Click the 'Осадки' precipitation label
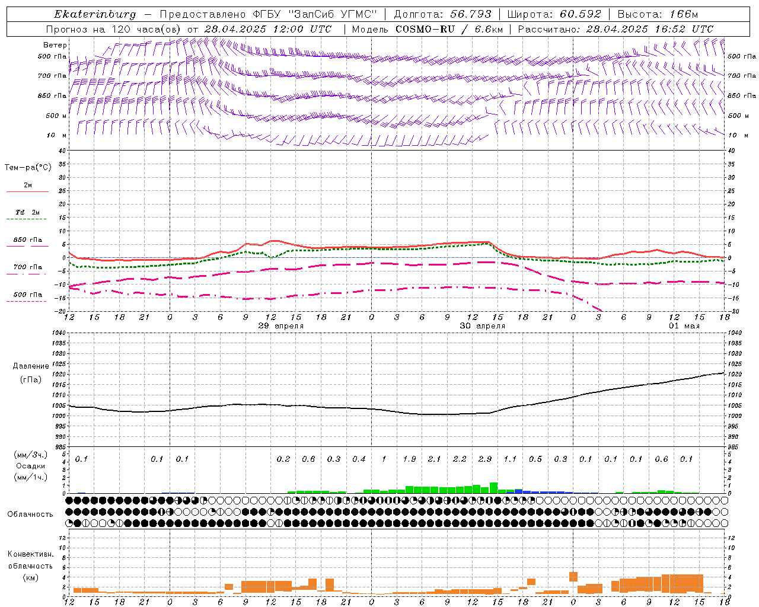Viewport: 759px width, 607px height. click(x=31, y=466)
